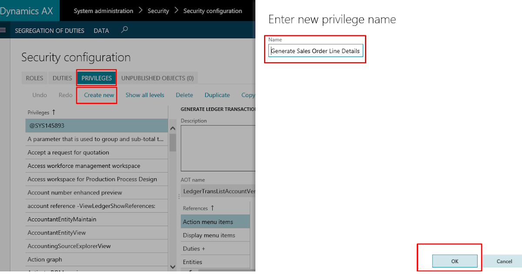
Task: Cancel the Enter new privilege name dialog
Action: click(x=504, y=261)
